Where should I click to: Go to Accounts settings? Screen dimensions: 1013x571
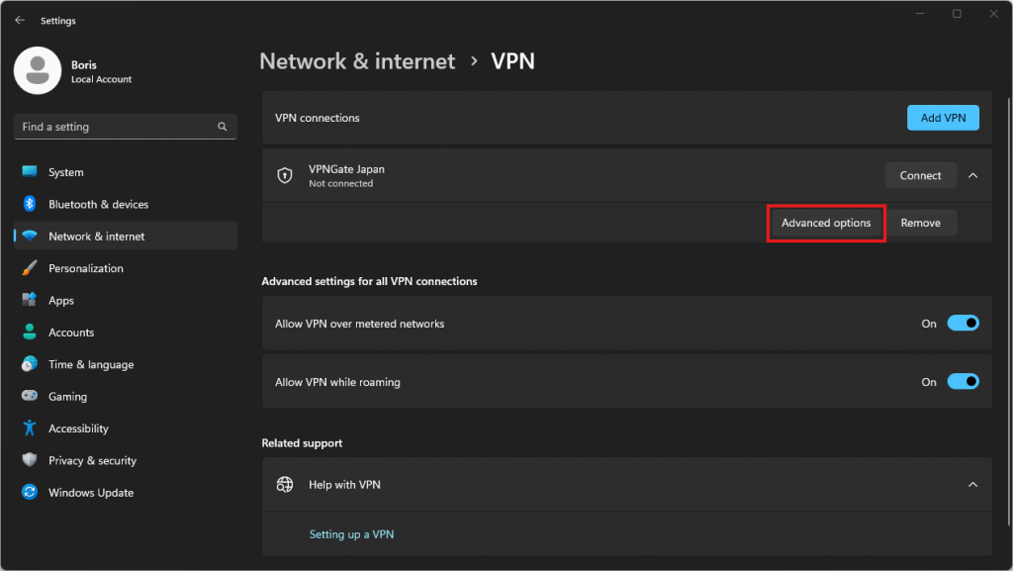pos(71,333)
